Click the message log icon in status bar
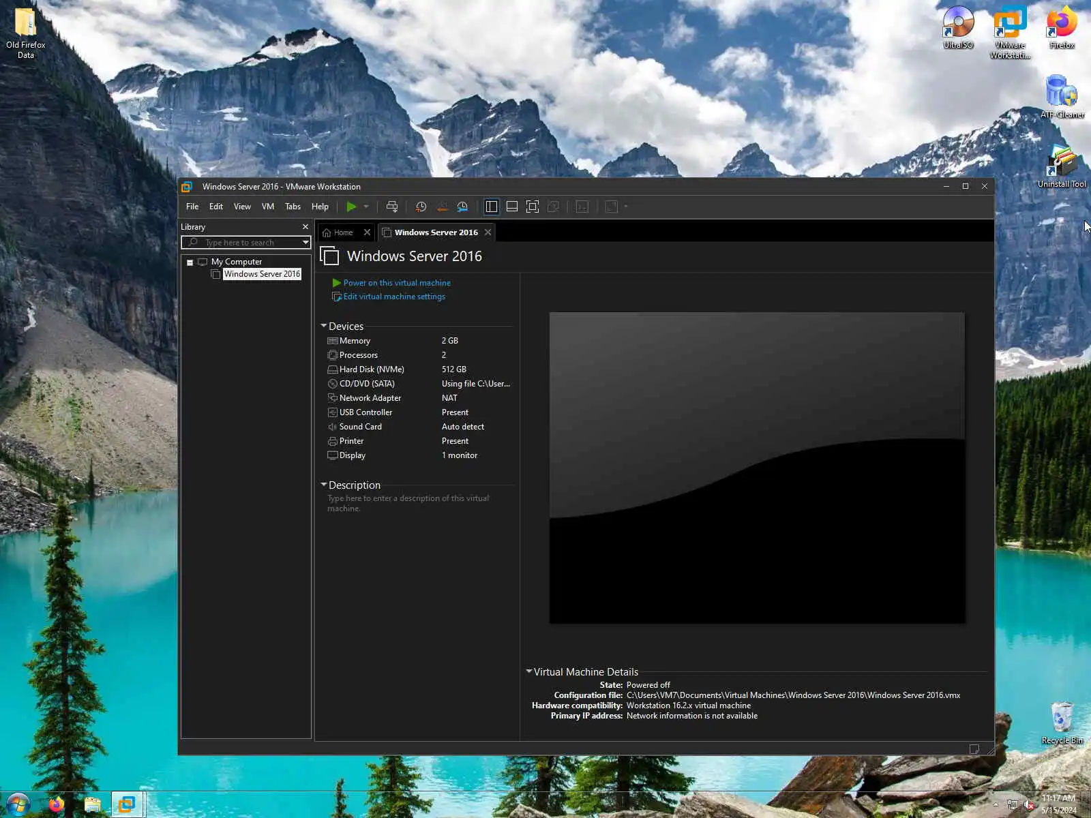 pos(974,748)
